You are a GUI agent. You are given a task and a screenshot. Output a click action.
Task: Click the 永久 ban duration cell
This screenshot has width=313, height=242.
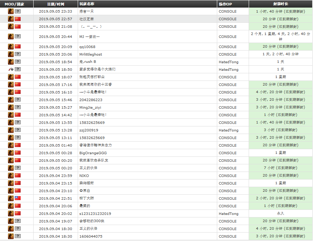280,213
